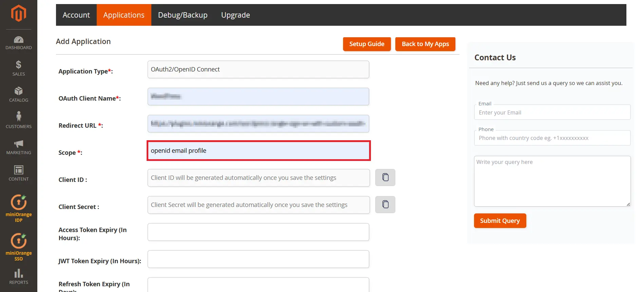
Task: Open the Catalog sidebar menu
Action: coord(19,95)
